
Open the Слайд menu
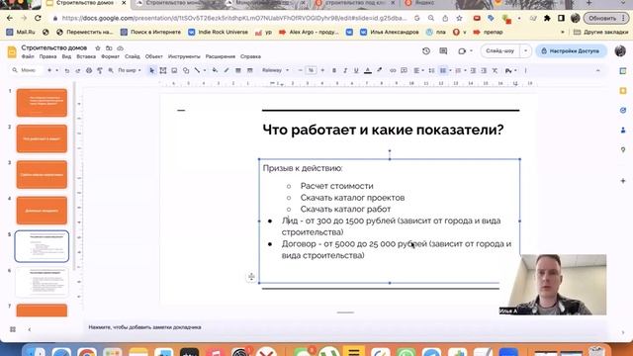click(132, 57)
